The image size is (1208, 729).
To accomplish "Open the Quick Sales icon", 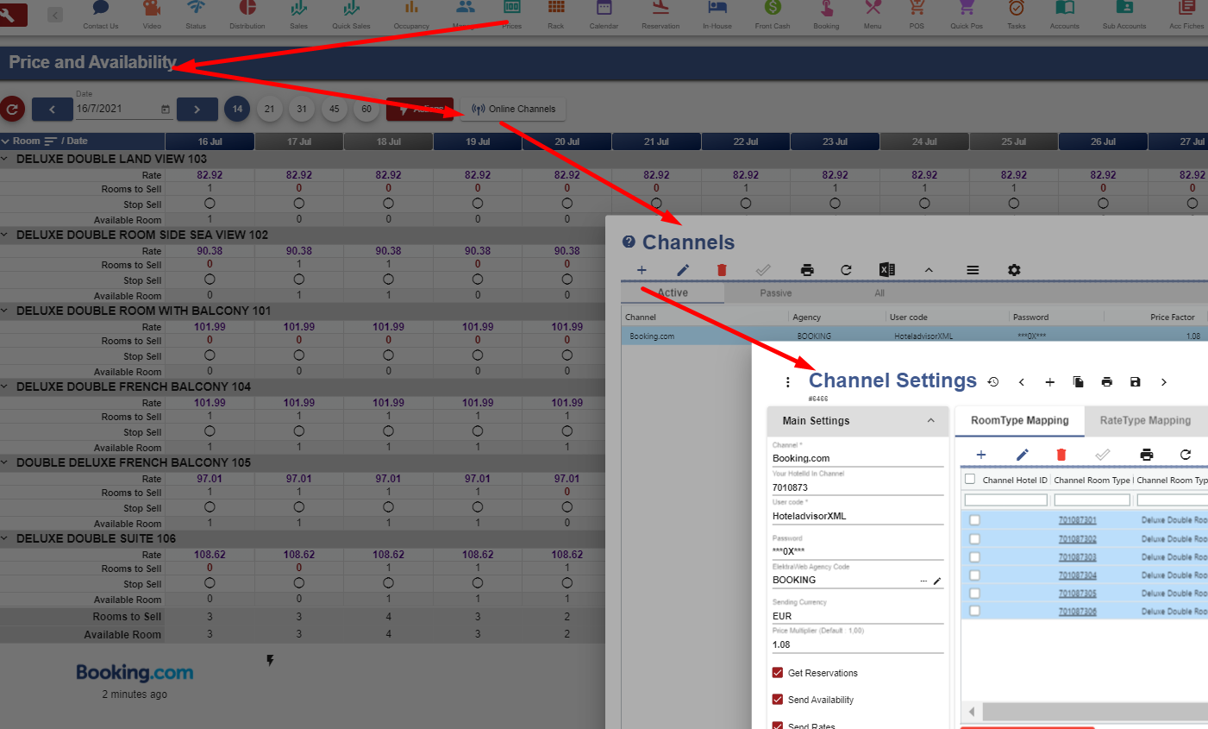I will [351, 9].
